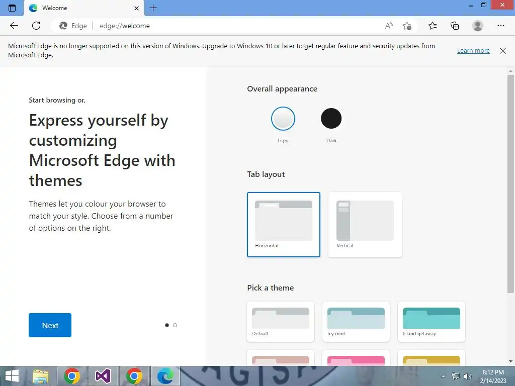Go to second page indicator dot
Viewport: 515px width, 386px height.
tap(175, 325)
